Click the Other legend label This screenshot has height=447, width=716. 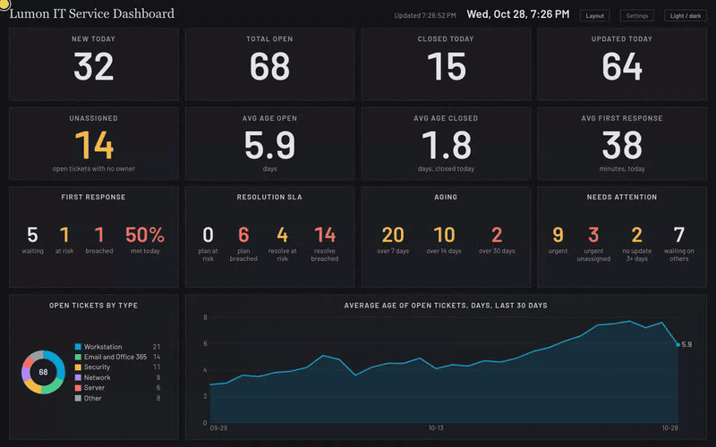click(93, 398)
